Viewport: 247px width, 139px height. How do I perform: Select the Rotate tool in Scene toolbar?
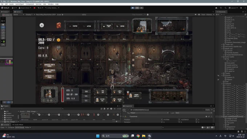(x=3, y=30)
